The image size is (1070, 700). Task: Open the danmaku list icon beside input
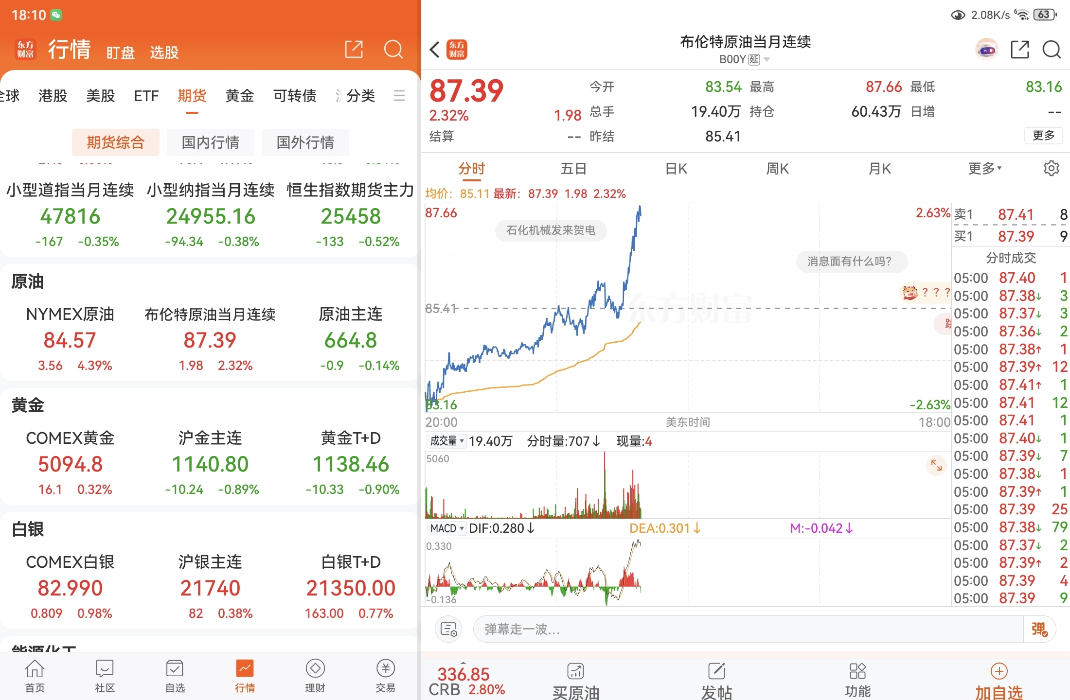pyautogui.click(x=448, y=629)
